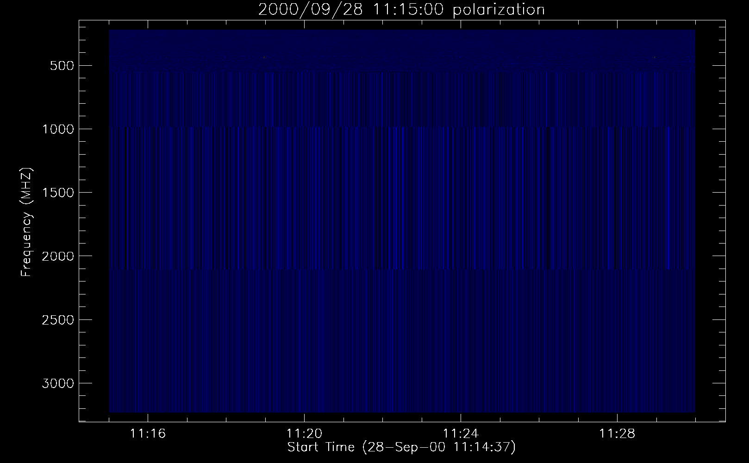The width and height of the screenshot is (749, 463).
Task: Click the 3000 frequency tick label
Action: pos(57,383)
